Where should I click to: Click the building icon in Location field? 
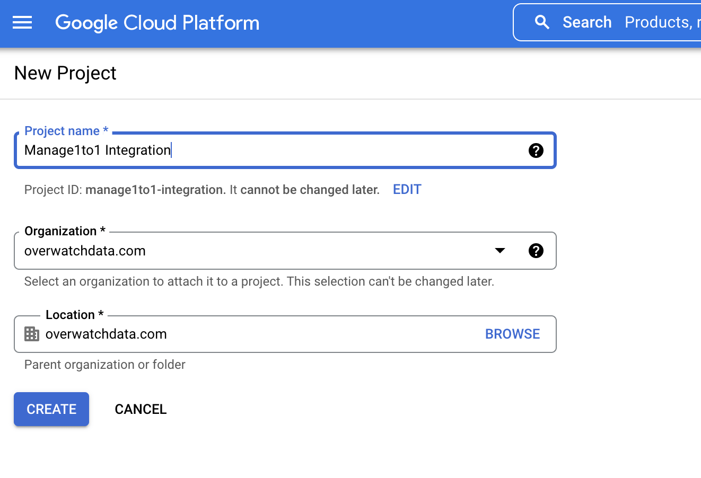(32, 334)
